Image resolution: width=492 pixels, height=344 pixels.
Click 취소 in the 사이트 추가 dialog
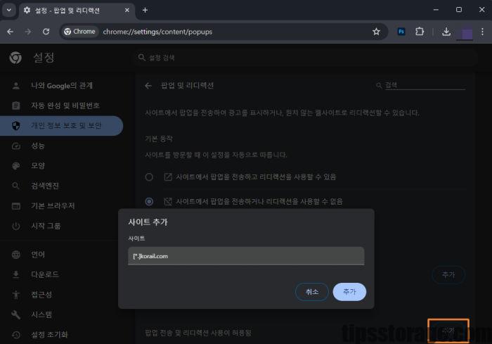point(312,292)
